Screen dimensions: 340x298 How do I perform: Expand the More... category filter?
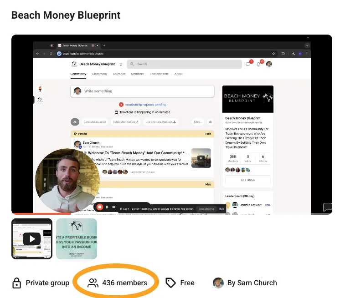(x=198, y=122)
